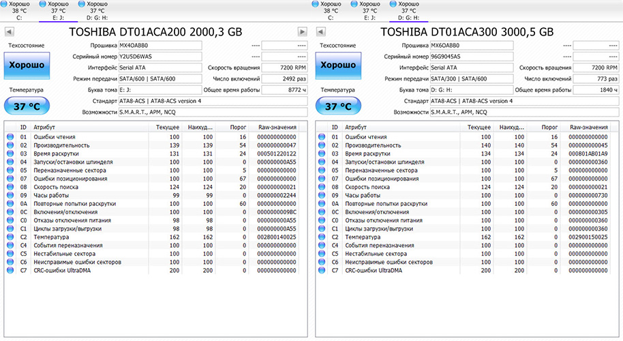Click status icon for Переназначенные сектора in DT01ACA200 list

pos(10,170)
